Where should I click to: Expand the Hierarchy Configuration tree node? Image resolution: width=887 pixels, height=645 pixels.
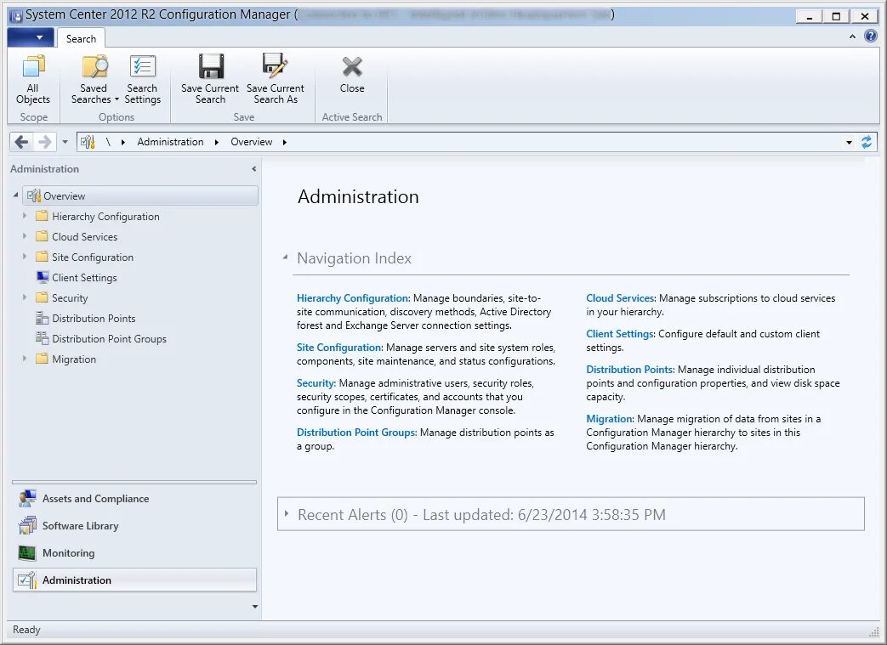(x=25, y=216)
